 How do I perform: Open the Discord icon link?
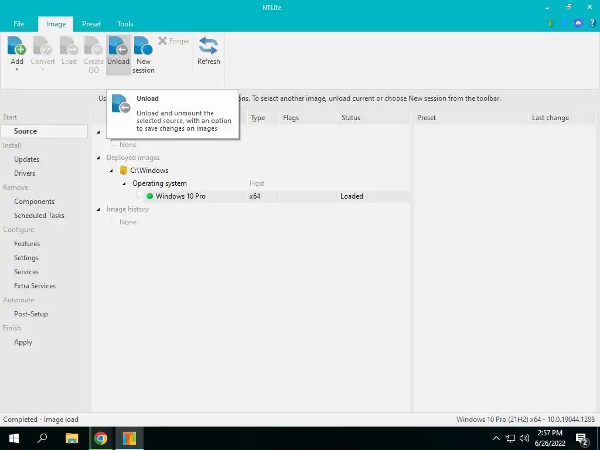(x=578, y=23)
